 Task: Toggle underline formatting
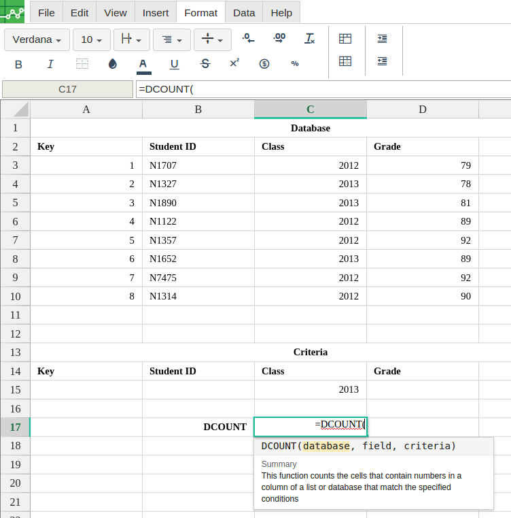pyautogui.click(x=174, y=64)
